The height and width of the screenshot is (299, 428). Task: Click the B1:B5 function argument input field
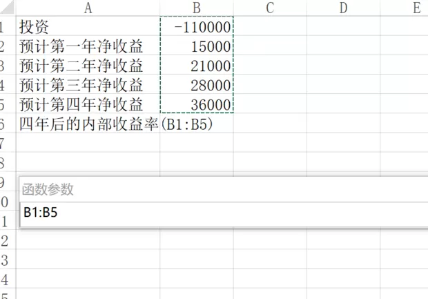pos(224,214)
